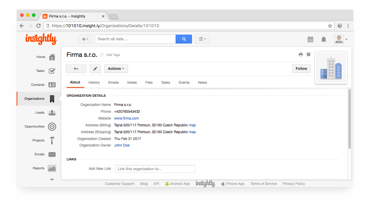This screenshot has height=211, width=370.
Task: Open the calendar icon in the header
Action: [310, 39]
